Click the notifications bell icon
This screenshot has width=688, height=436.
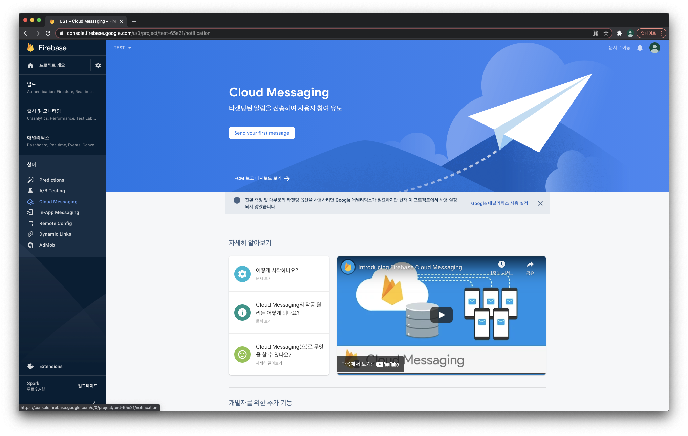coord(640,48)
